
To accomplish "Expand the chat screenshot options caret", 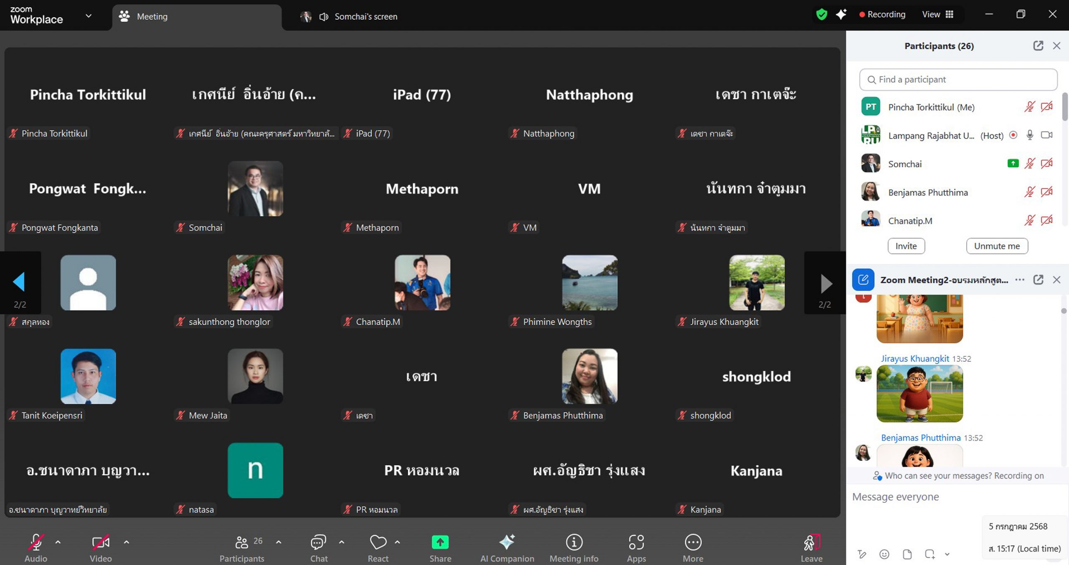I will [x=947, y=554].
